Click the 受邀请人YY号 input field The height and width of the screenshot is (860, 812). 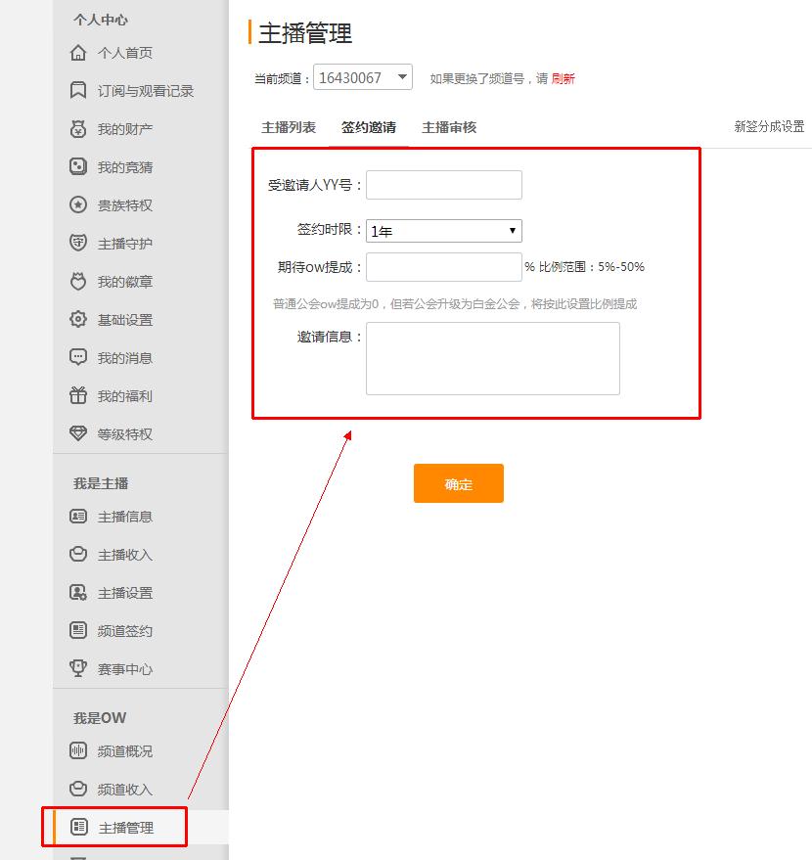coord(444,185)
